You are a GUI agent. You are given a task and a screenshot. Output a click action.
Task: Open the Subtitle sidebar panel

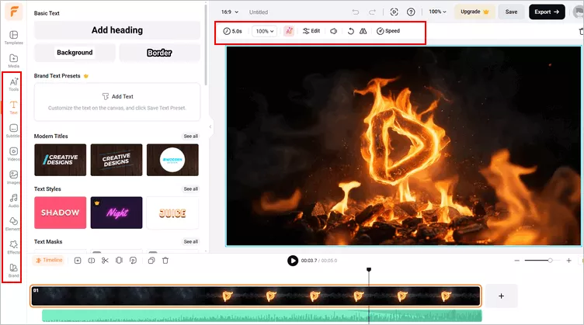click(x=13, y=130)
